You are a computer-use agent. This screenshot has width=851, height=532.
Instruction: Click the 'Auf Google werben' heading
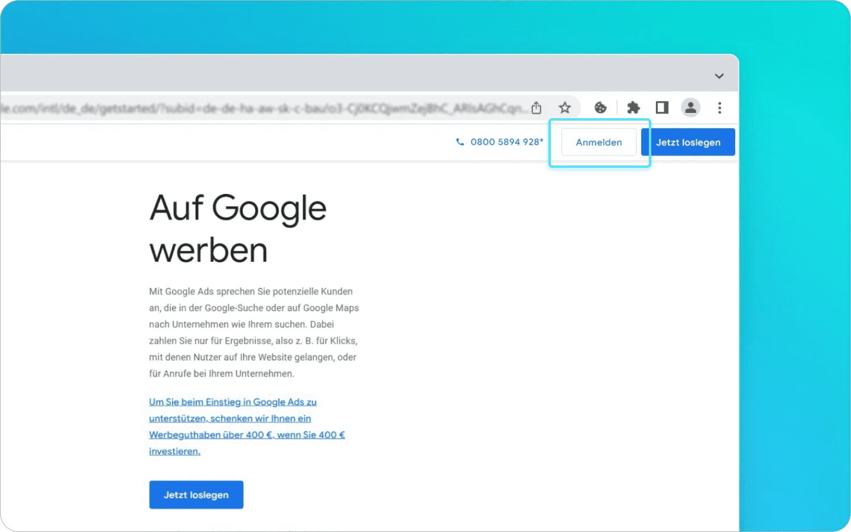tap(238, 229)
